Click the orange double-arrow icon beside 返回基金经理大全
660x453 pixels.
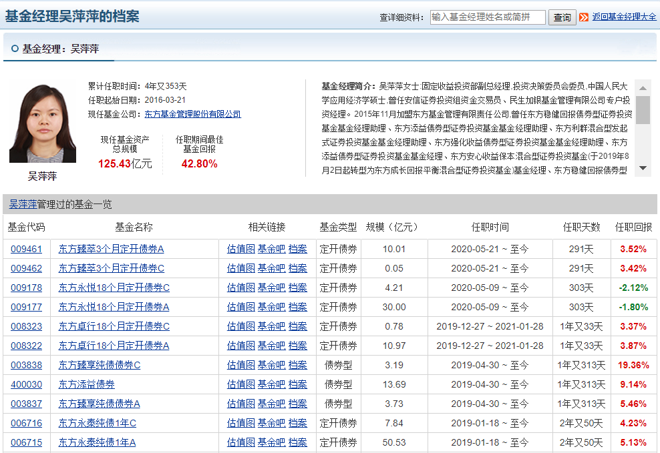pyautogui.click(x=584, y=17)
